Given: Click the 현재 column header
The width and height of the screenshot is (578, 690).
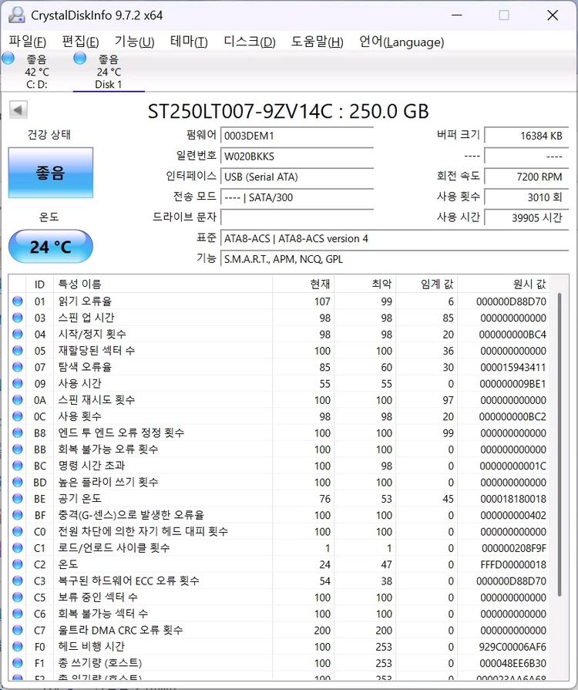Looking at the screenshot, I should [x=303, y=284].
